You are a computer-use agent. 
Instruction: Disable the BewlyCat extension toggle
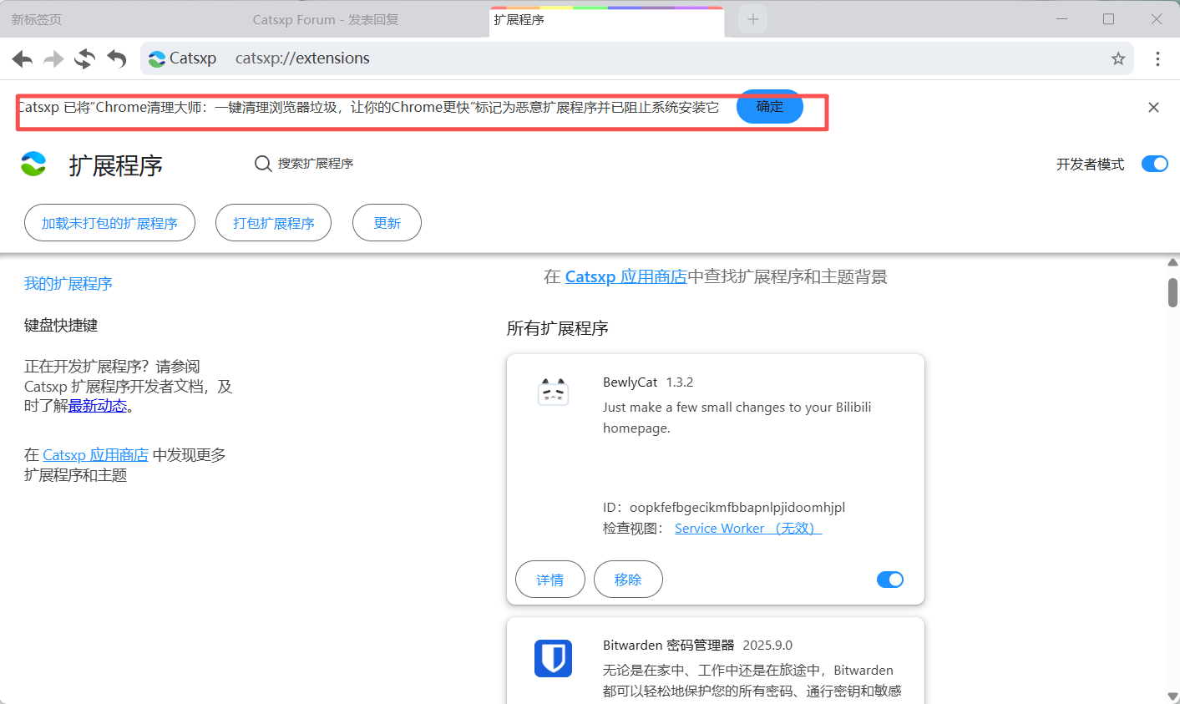[x=890, y=580]
